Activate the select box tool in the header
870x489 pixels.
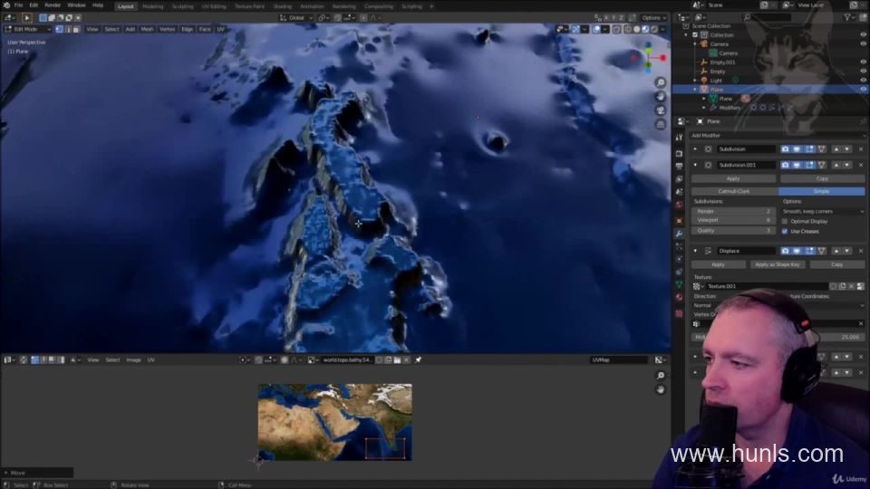(43, 18)
